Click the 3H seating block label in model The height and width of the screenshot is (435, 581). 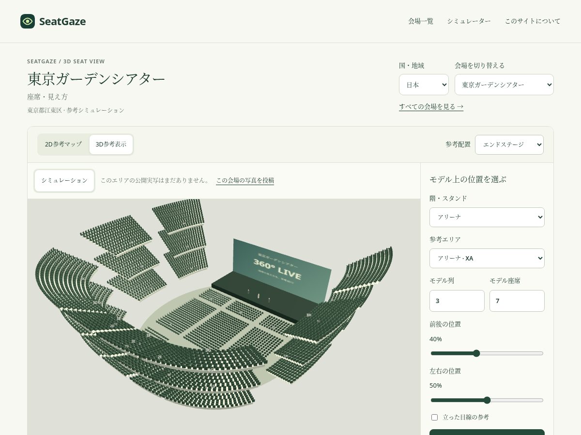308,315
